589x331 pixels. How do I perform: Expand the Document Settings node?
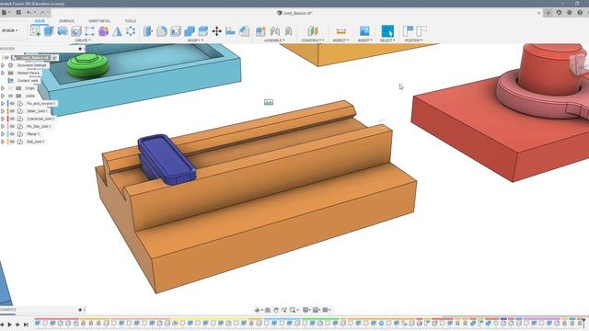3,65
